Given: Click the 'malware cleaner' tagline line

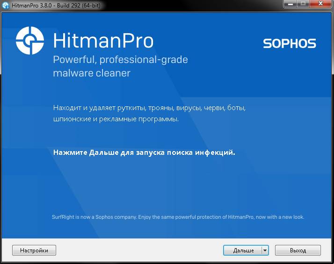Looking at the screenshot, I should (x=92, y=73).
